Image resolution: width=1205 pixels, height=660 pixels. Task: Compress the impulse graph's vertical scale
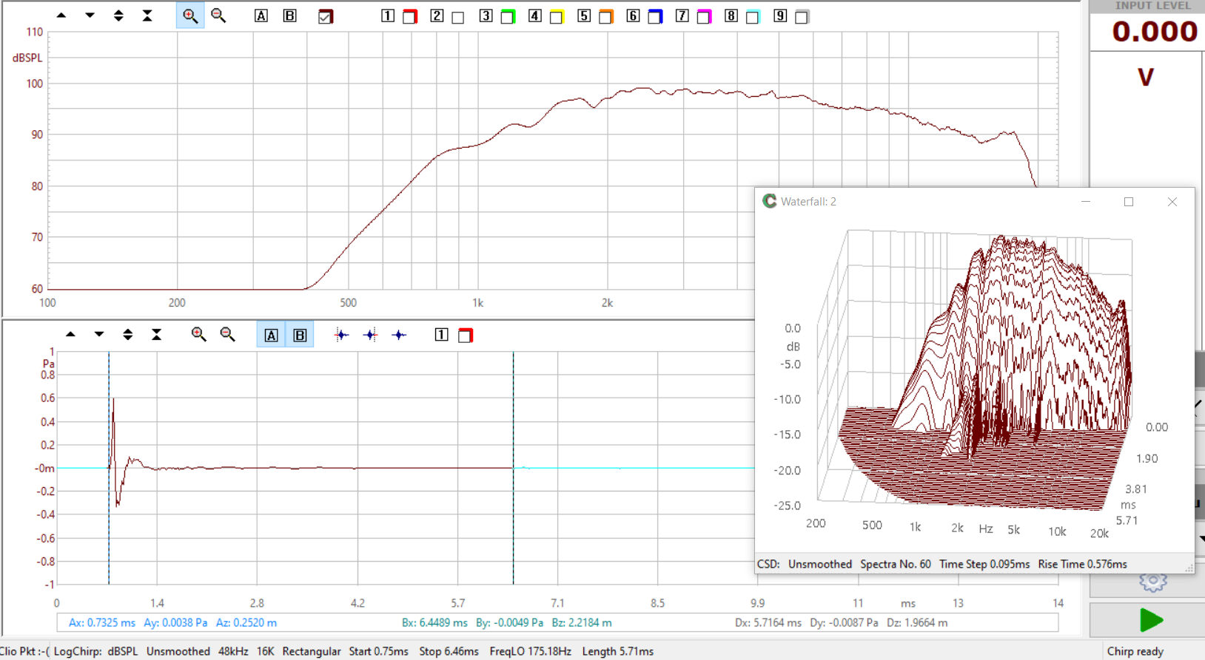point(157,335)
